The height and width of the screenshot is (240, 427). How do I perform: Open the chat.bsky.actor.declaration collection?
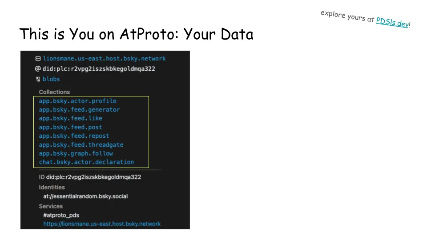click(86, 162)
